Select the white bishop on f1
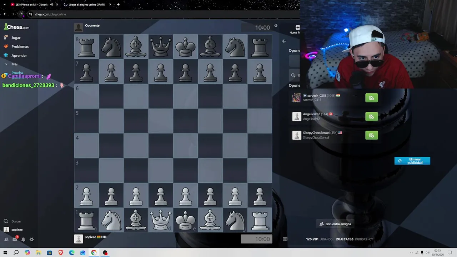Image resolution: width=457 pixels, height=257 pixels. coord(210,220)
